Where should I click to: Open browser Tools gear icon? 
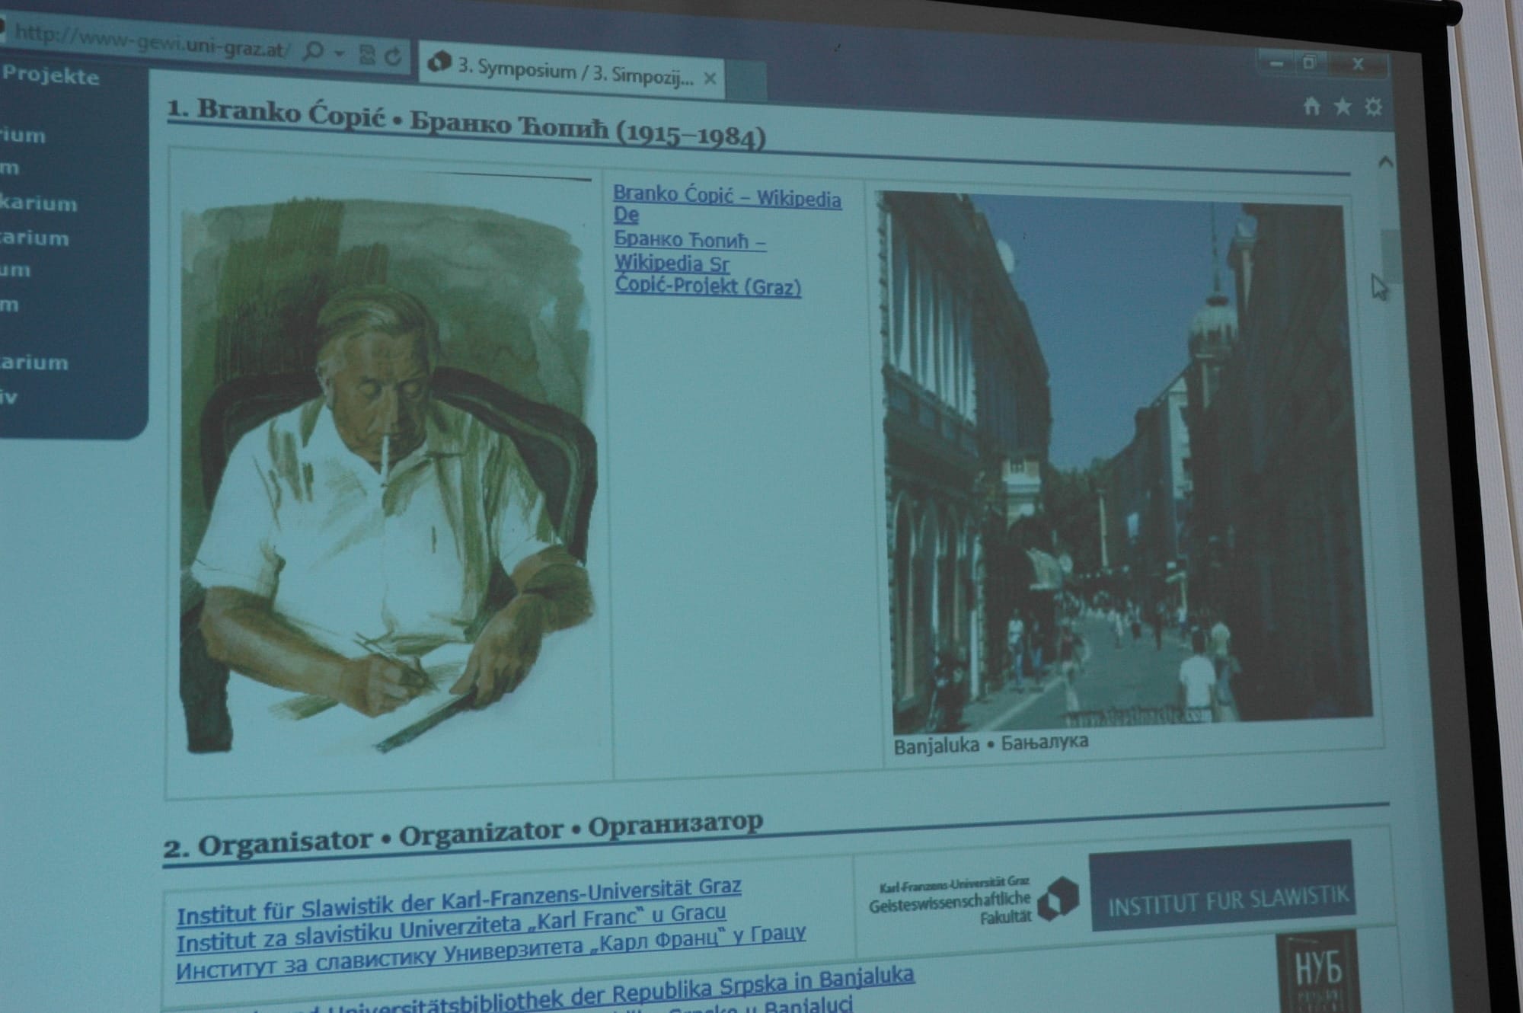pos(1373,106)
